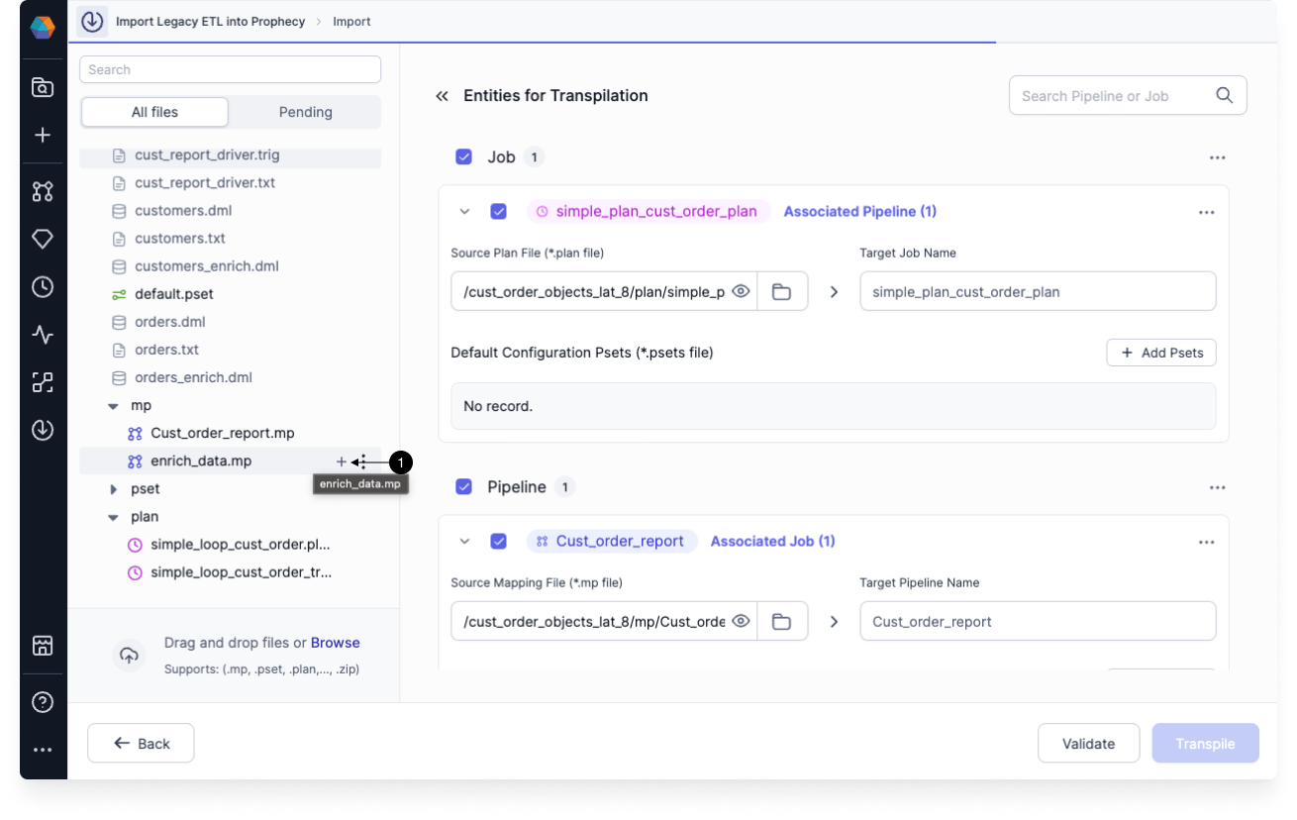Open the Associated Job (1) link

coord(773,541)
